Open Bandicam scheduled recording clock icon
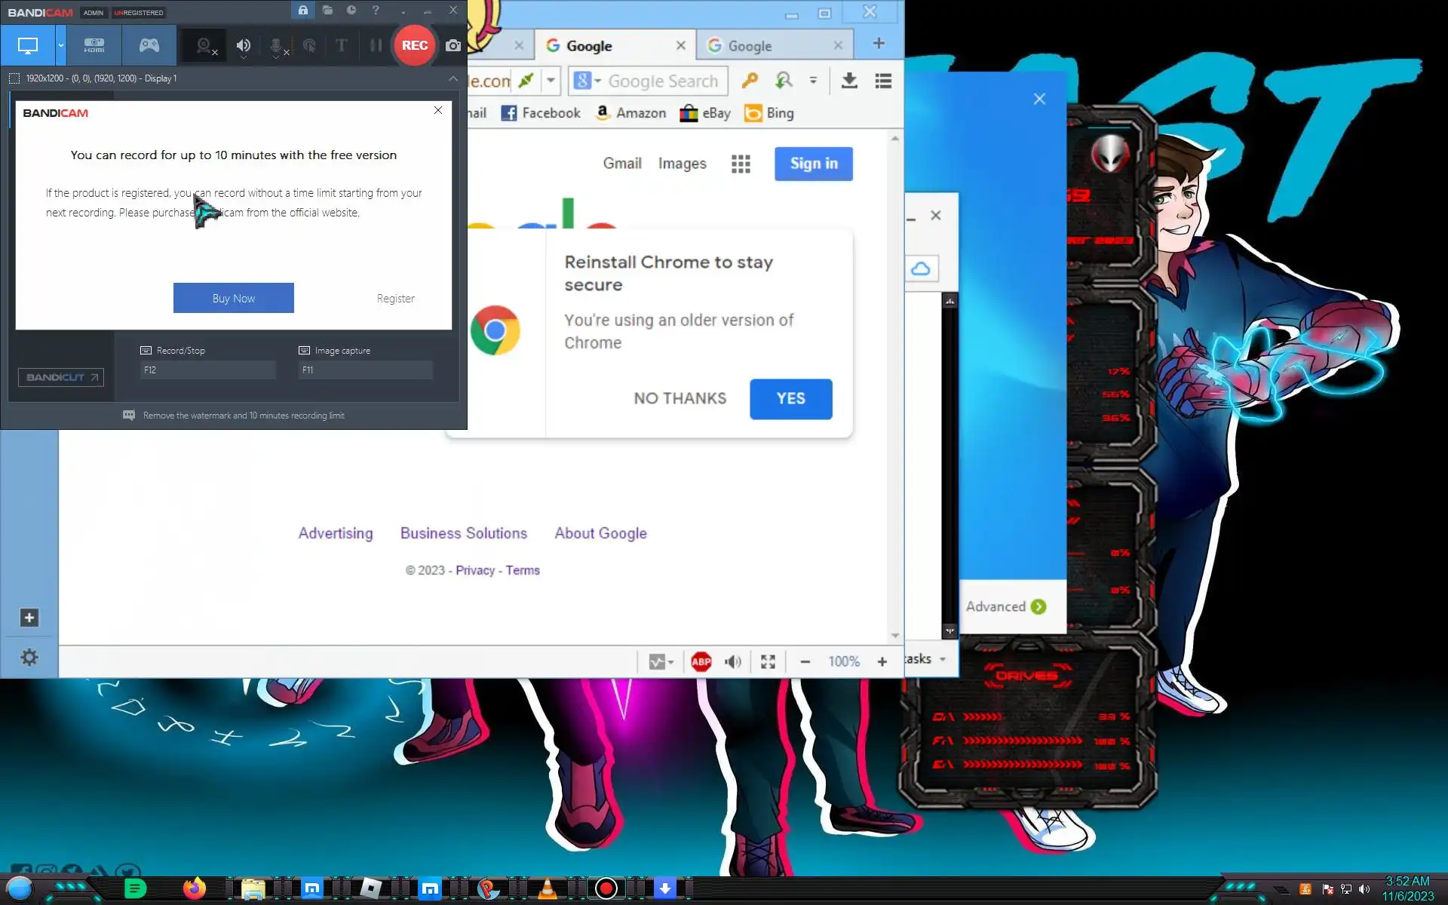Image resolution: width=1448 pixels, height=905 pixels. 351,11
